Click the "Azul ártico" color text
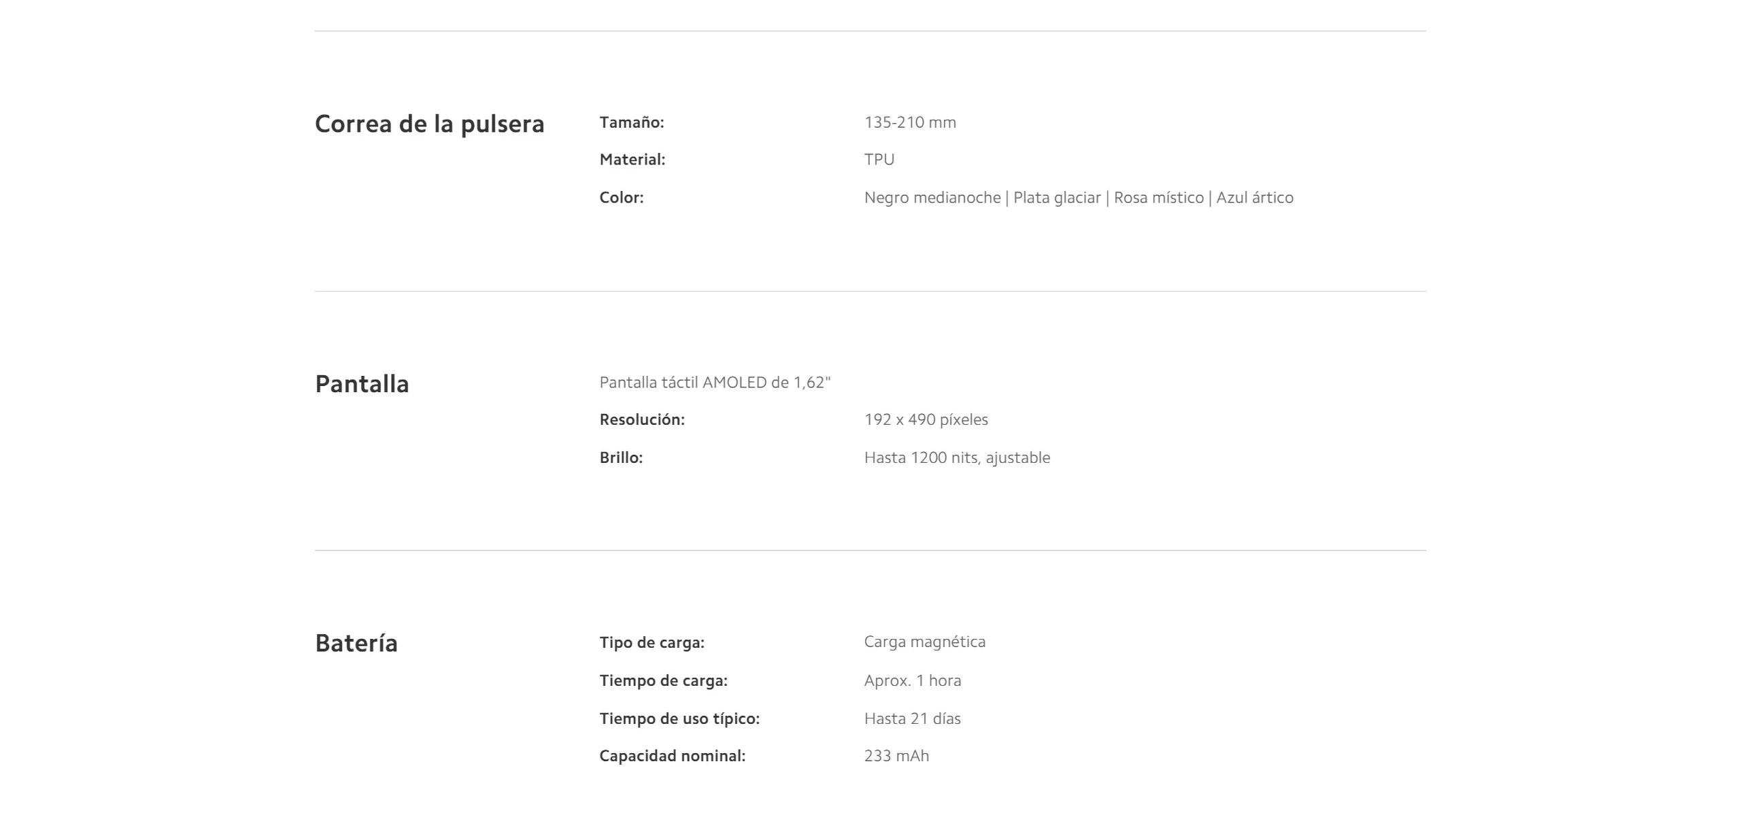This screenshot has width=1741, height=817. click(1255, 198)
